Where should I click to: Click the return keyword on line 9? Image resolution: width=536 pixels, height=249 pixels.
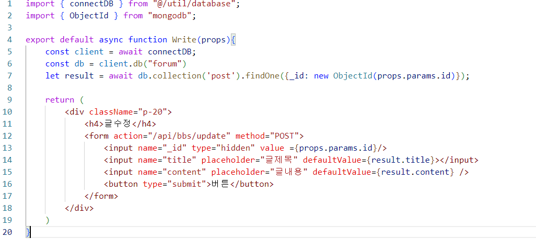point(60,100)
